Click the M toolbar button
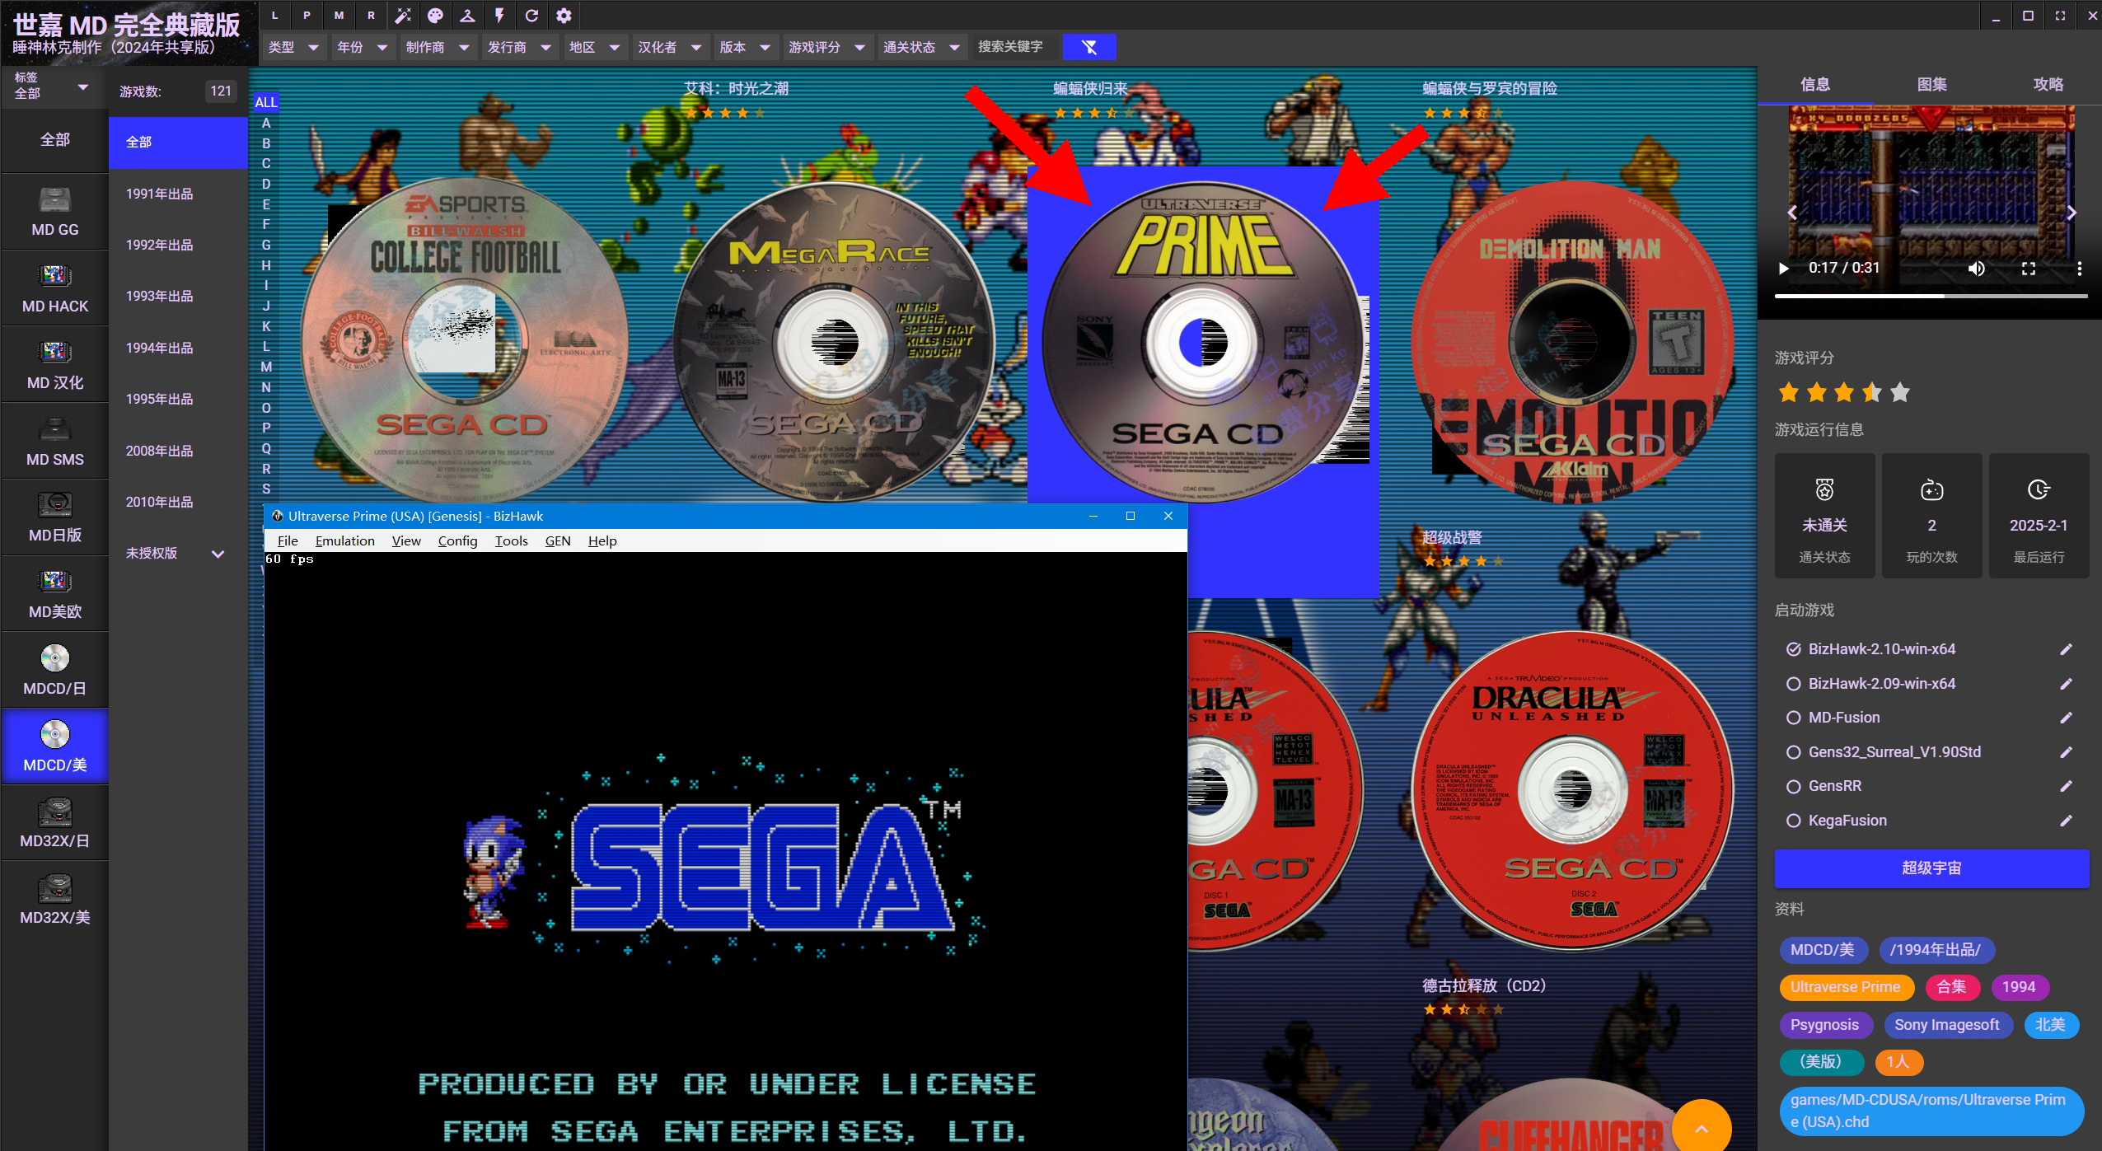2102x1151 pixels. 339,16
